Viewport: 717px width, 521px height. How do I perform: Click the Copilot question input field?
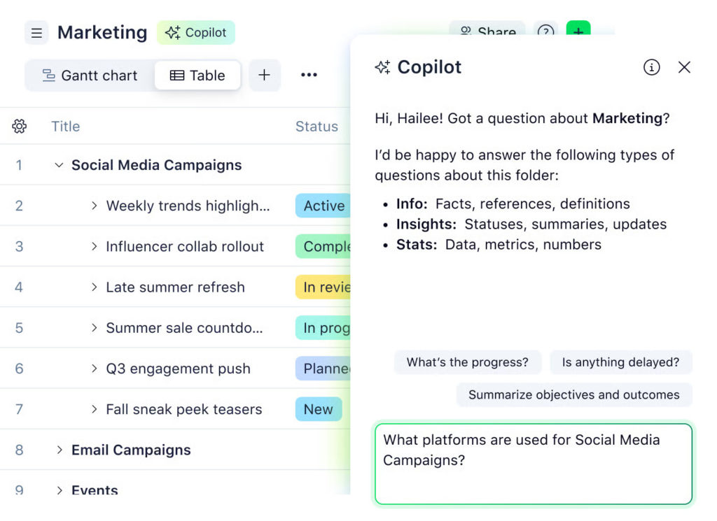pyautogui.click(x=534, y=464)
